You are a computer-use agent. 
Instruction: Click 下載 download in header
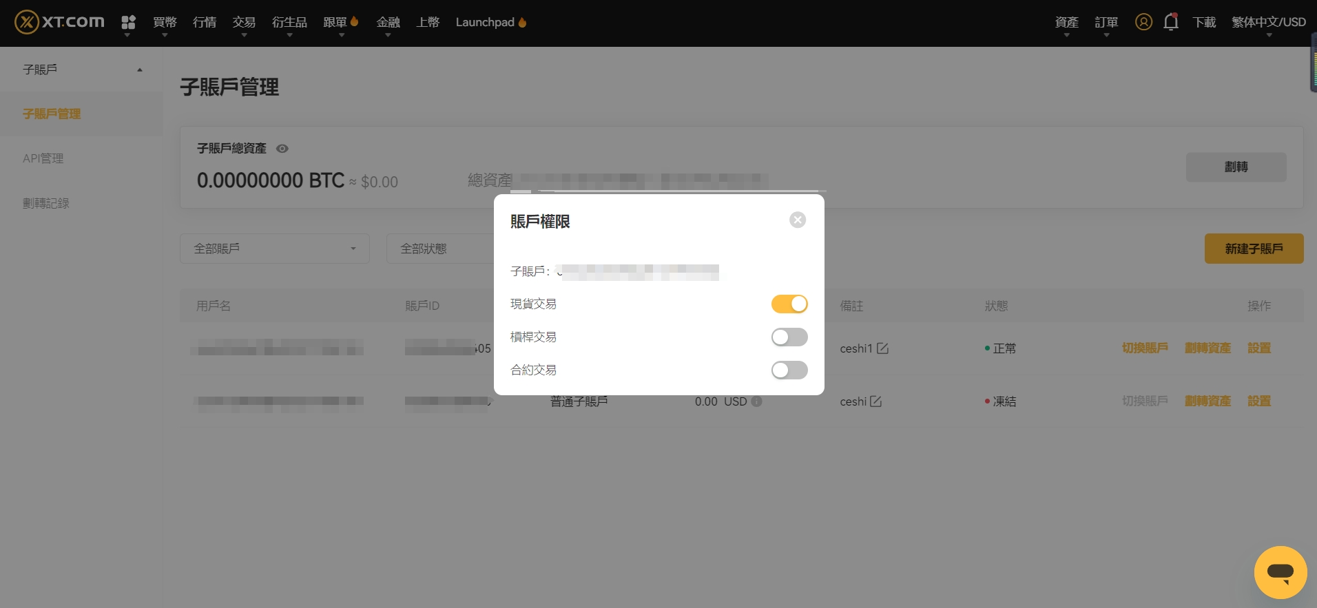pos(1205,22)
